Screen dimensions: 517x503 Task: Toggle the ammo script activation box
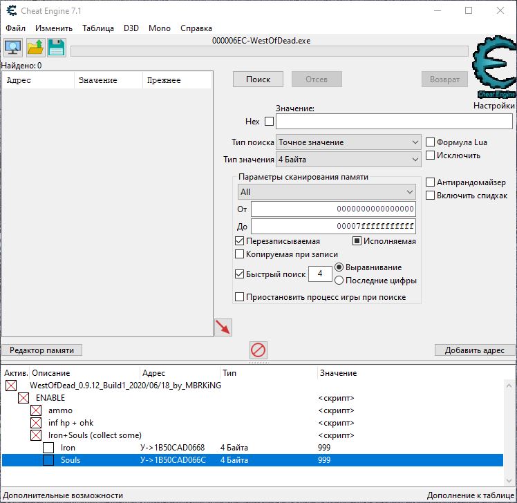(36, 410)
